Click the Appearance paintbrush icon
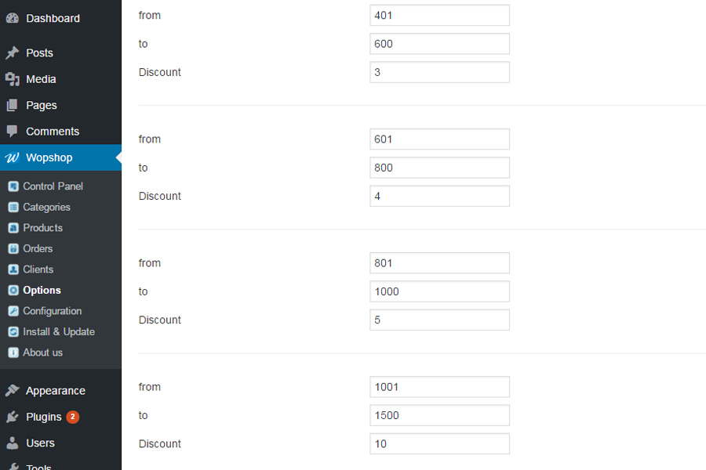The width and height of the screenshot is (706, 470). 13,391
